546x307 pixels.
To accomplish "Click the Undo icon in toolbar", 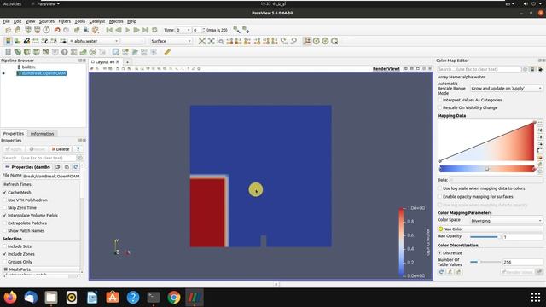I will [x=57, y=31].
